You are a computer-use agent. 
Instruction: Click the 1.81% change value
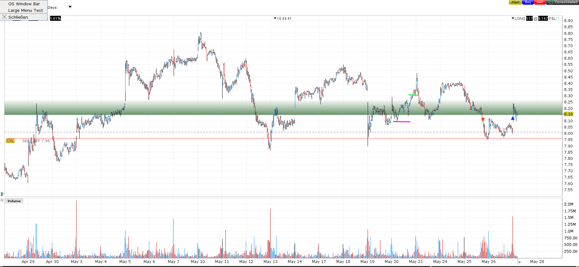(56, 19)
